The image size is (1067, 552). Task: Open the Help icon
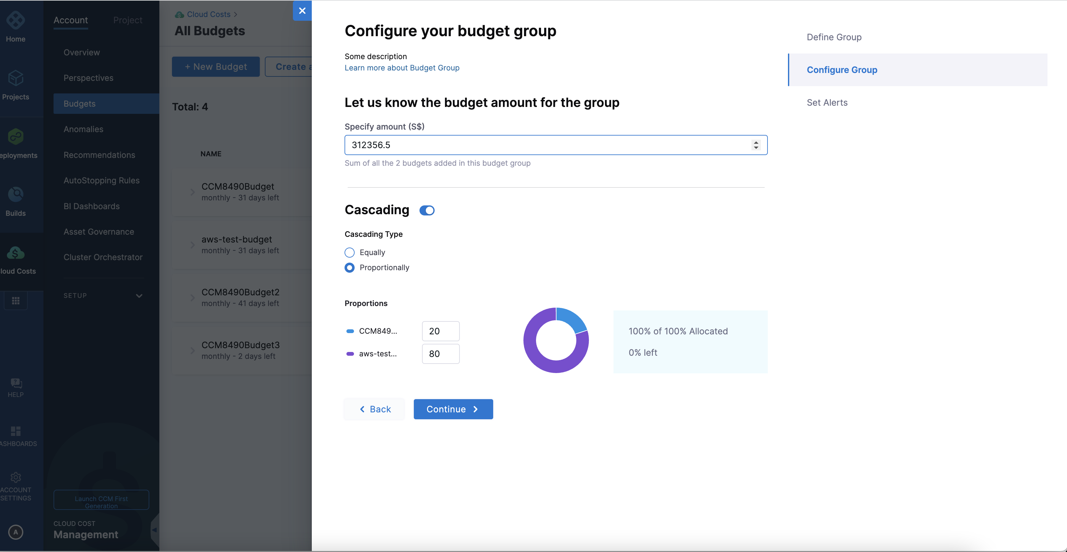pyautogui.click(x=15, y=382)
